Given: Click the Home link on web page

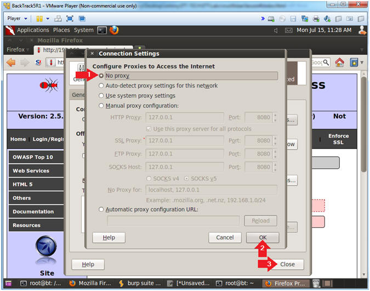Looking at the screenshot, I should pyautogui.click(x=18, y=139).
